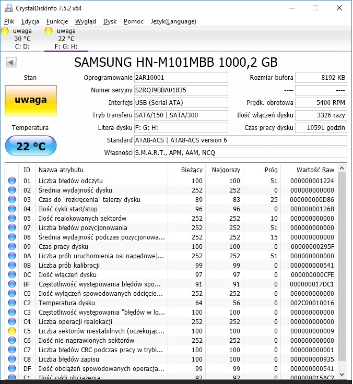Select the yellow status circle for C: D: disk
This screenshot has width=353, height=384.
[x=5, y=31]
